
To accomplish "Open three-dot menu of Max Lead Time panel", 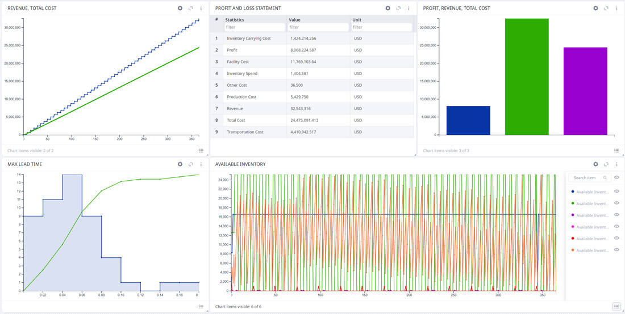I will [x=201, y=164].
